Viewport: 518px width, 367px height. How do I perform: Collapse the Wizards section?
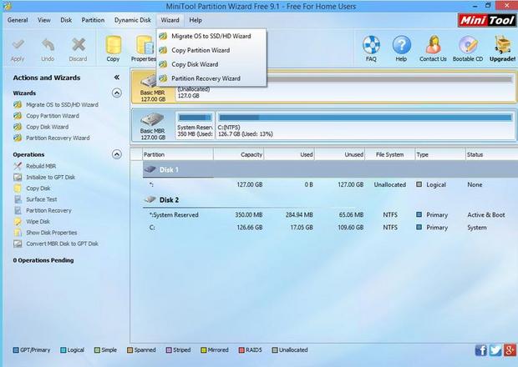tap(117, 93)
